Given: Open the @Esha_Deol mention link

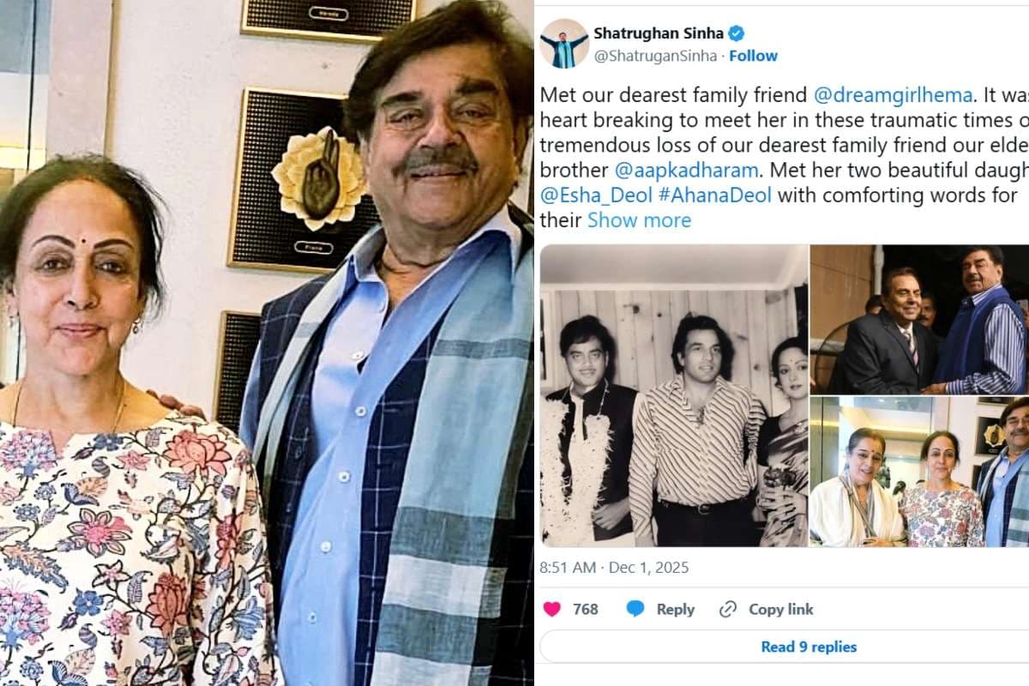Looking at the screenshot, I should [596, 195].
